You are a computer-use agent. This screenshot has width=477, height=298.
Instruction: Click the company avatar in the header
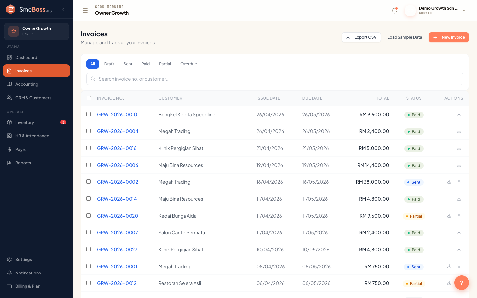click(410, 11)
